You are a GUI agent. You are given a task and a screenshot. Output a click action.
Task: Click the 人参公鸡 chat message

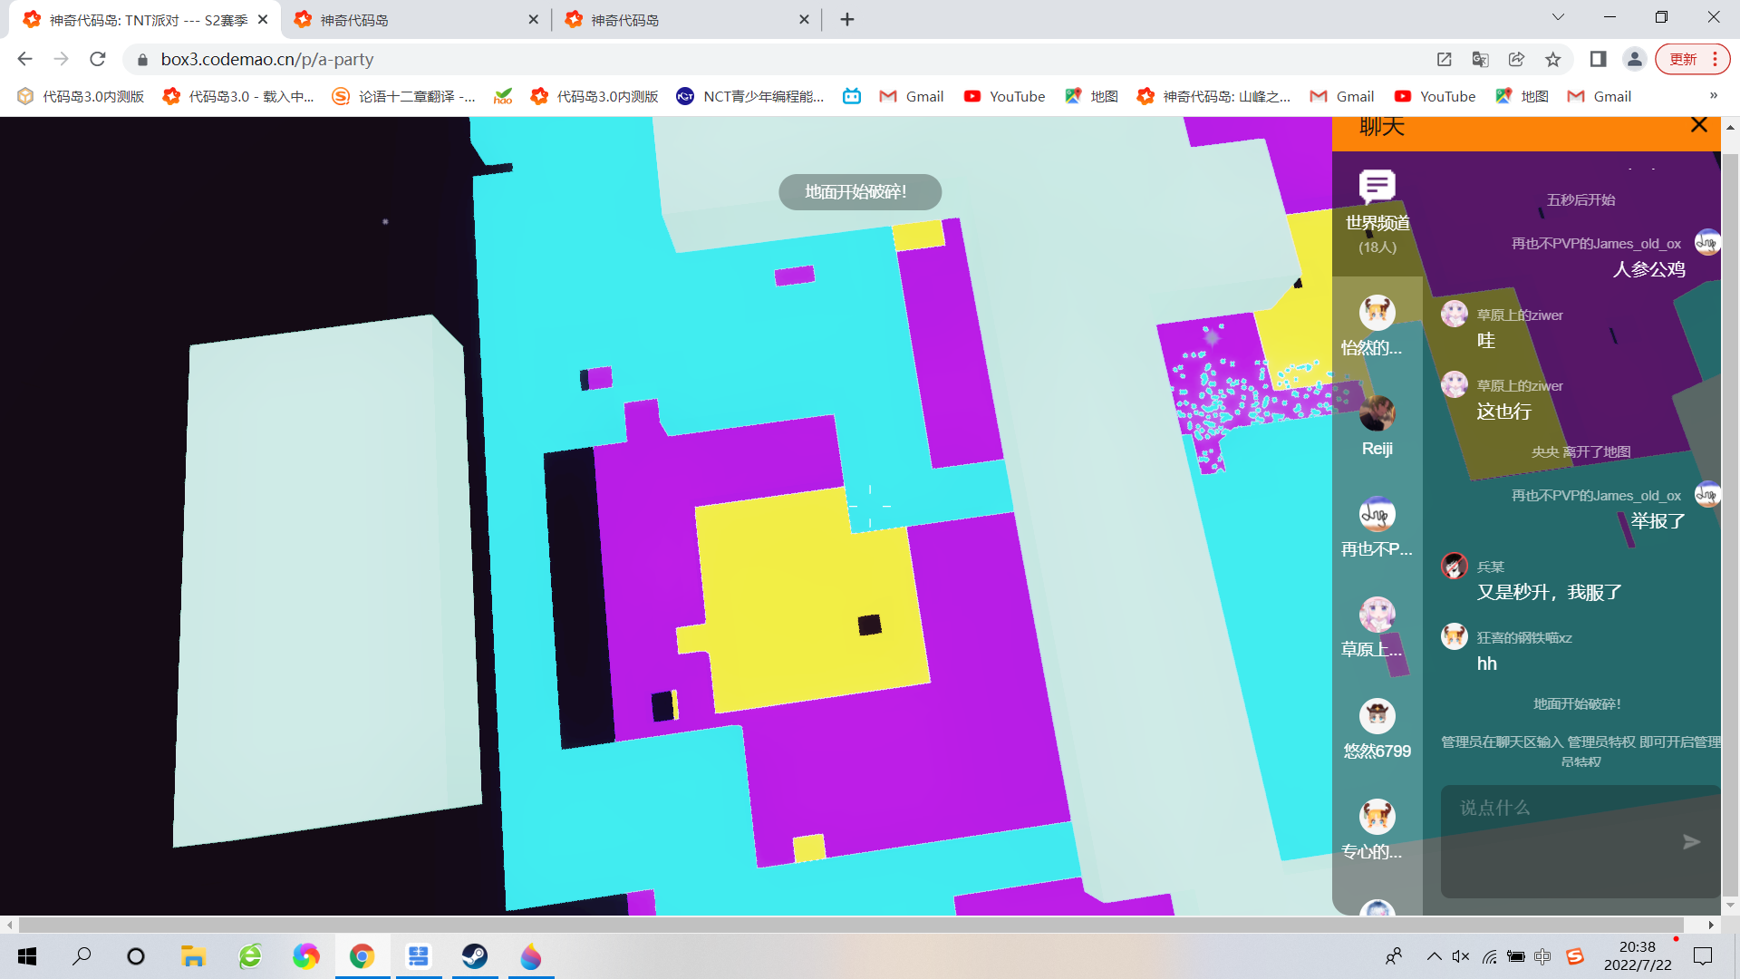1648,270
